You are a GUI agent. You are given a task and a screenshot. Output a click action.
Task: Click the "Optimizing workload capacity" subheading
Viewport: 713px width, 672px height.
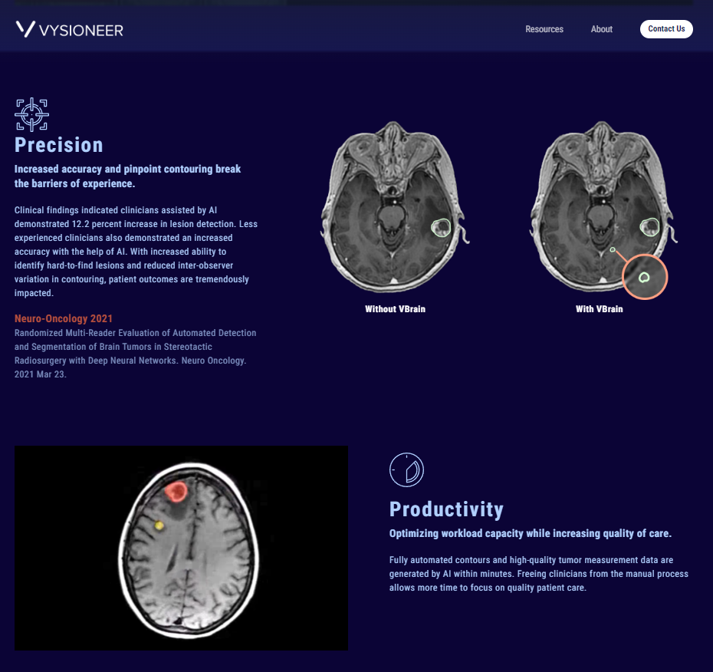coord(531,533)
